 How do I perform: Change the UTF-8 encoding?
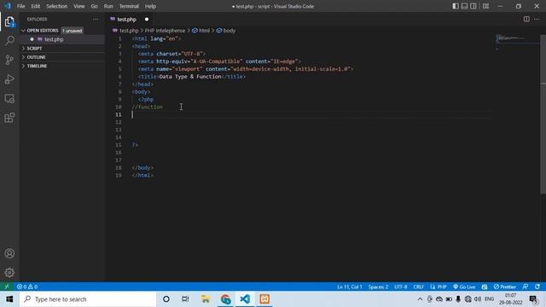(400, 287)
